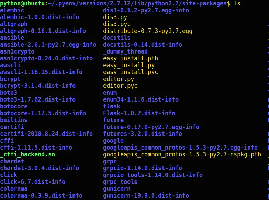
Task: Click the 'cffi' directory name
Action: [x=7, y=141]
